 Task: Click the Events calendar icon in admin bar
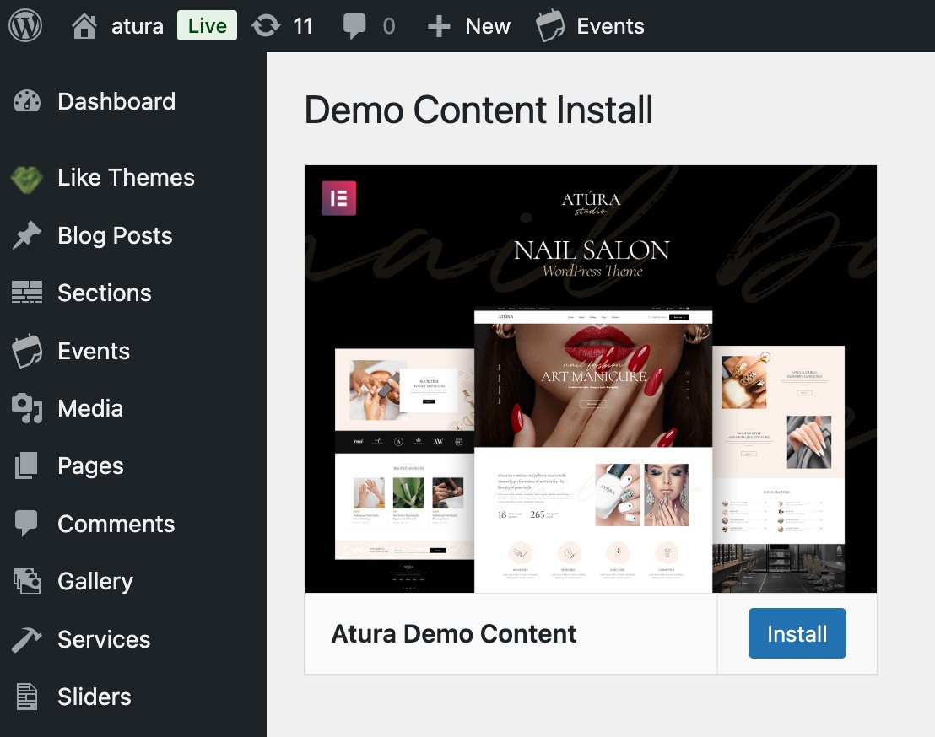click(x=550, y=25)
